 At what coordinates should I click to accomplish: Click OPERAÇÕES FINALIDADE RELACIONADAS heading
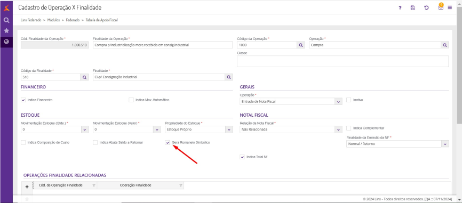point(65,175)
